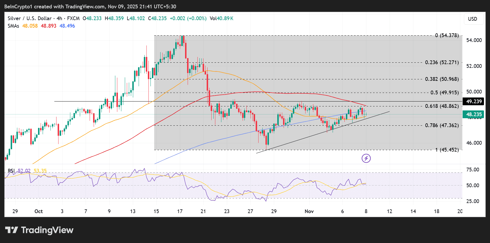Select the 0.236 (52.271) Fibonacci level label
Viewport: 490px width, 243px height.
(x=442, y=62)
